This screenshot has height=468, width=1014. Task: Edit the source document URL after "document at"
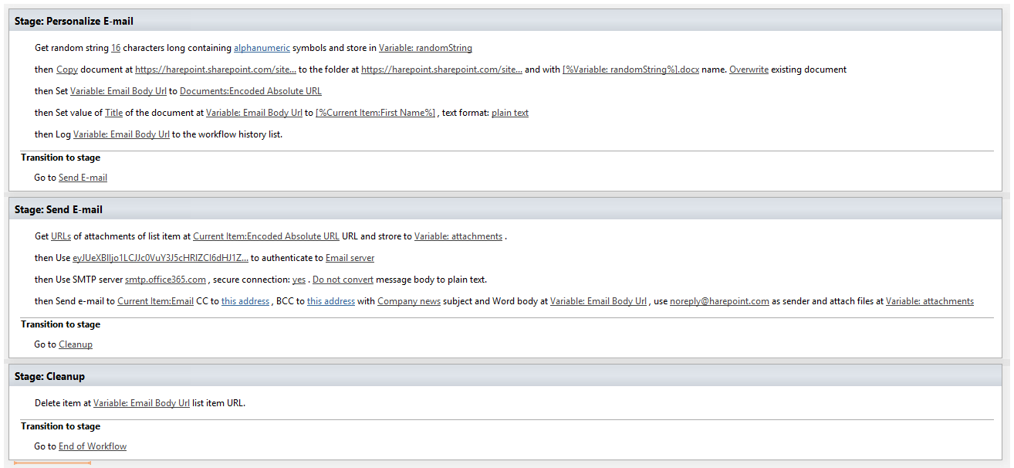(x=215, y=70)
